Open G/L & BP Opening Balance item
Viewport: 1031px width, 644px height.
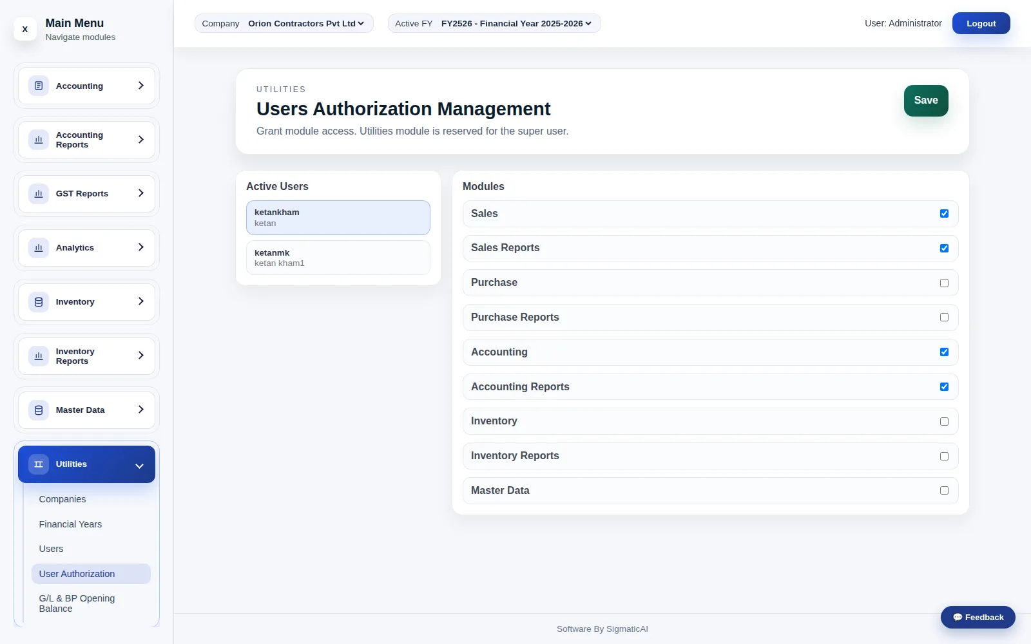point(91,603)
